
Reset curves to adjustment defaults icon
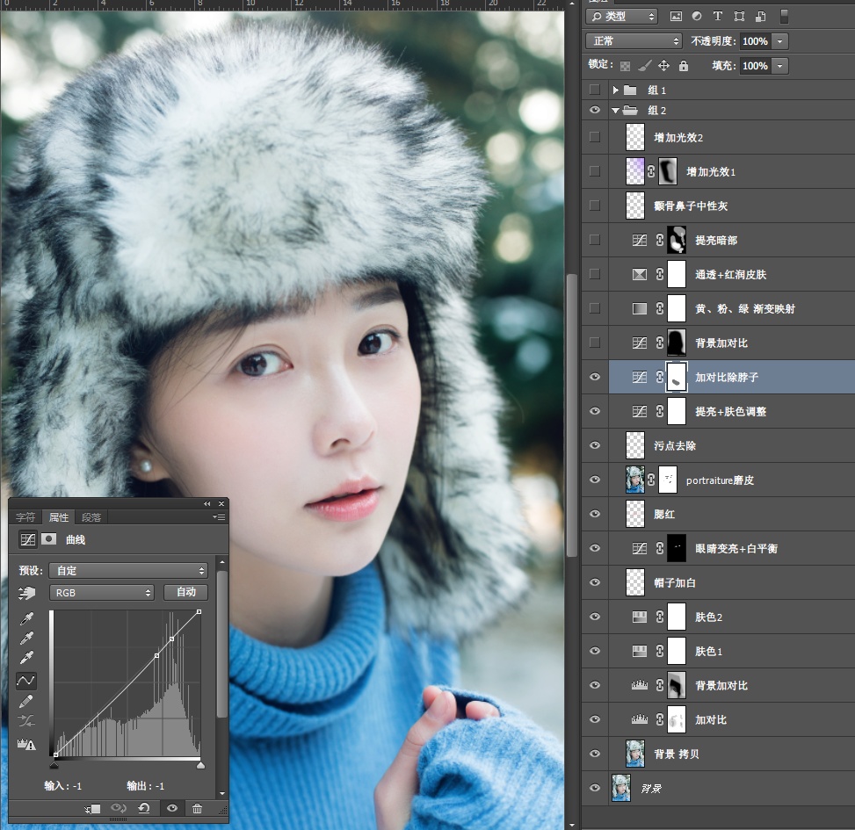point(144,808)
